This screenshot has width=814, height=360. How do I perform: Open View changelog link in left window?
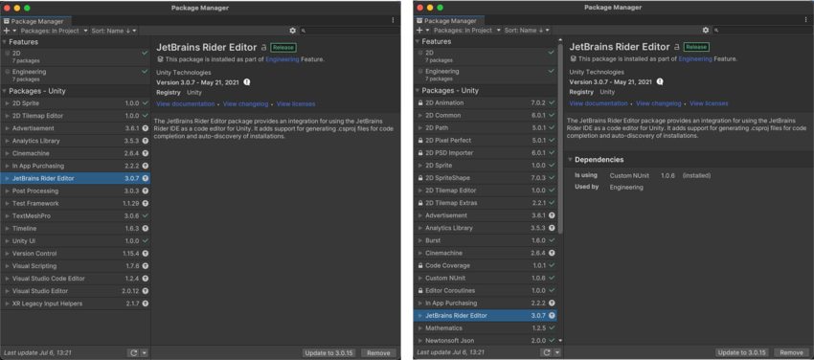[245, 104]
